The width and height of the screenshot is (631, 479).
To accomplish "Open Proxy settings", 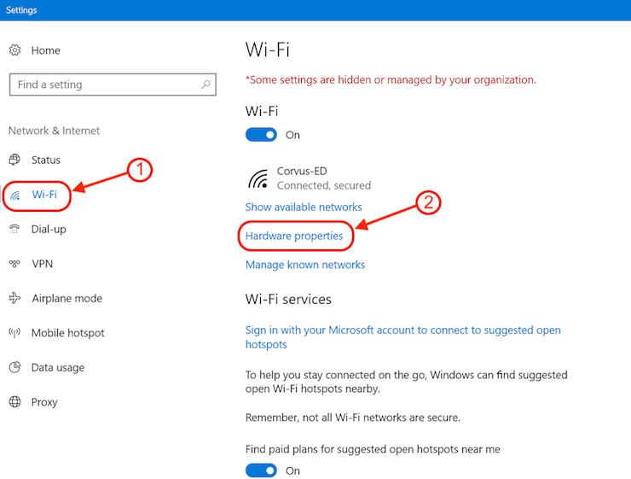I will click(x=44, y=402).
